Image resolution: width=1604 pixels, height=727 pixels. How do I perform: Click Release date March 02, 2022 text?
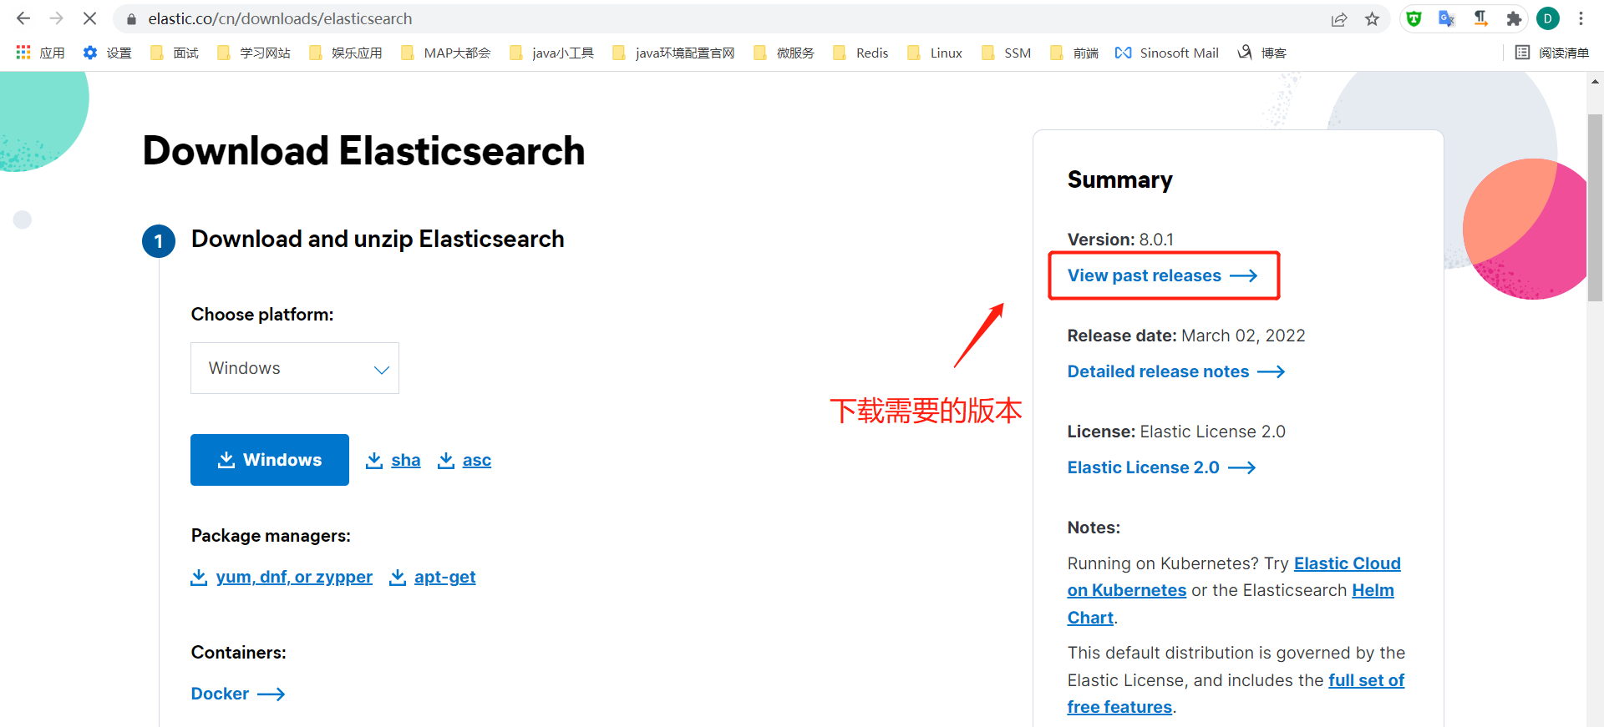click(x=1186, y=336)
